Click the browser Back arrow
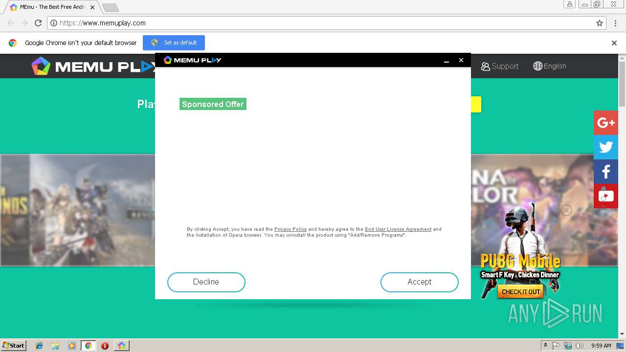626x352 pixels. [11, 23]
